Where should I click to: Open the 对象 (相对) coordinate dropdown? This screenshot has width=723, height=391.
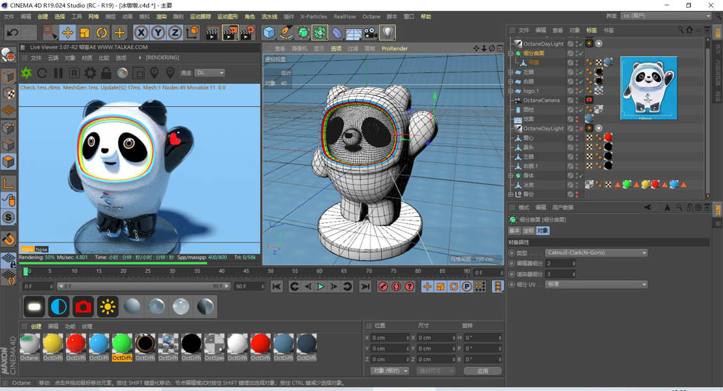click(x=390, y=371)
